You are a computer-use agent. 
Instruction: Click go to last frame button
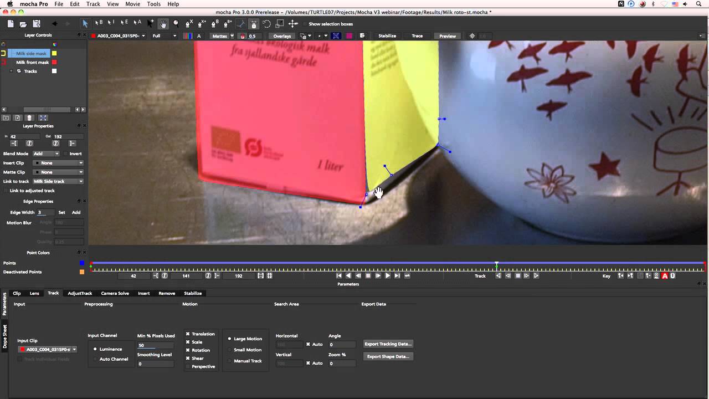[397, 275]
